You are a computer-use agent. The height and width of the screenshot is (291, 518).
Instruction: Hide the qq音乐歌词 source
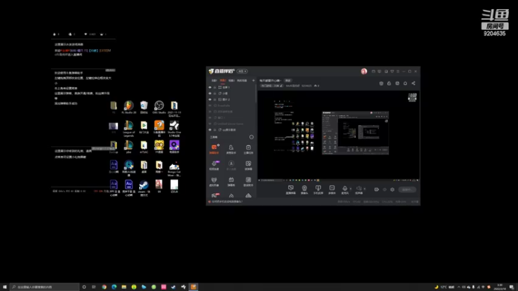point(210,130)
